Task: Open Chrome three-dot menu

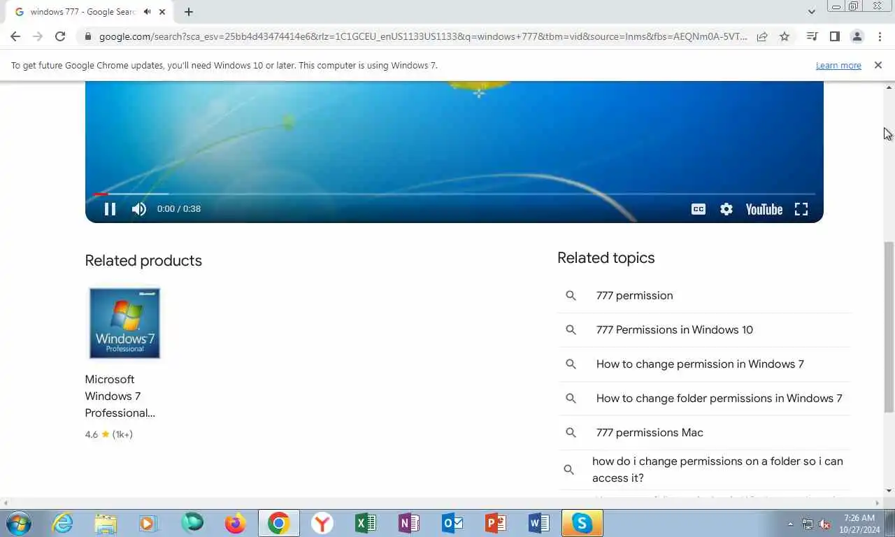Action: [880, 36]
